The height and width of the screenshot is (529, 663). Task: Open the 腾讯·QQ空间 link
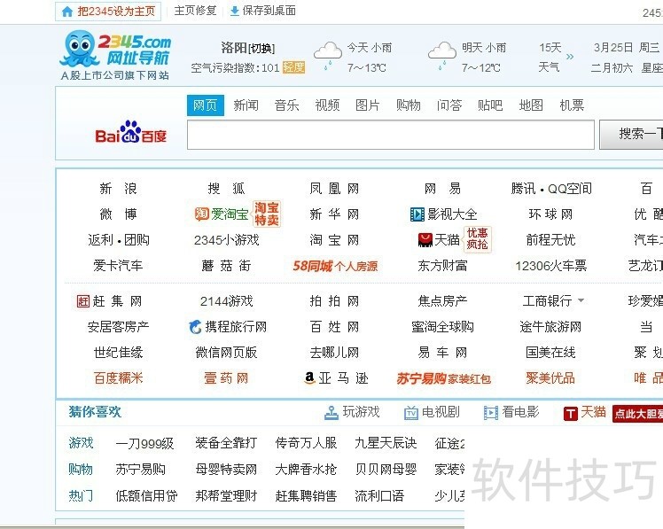coord(551,189)
